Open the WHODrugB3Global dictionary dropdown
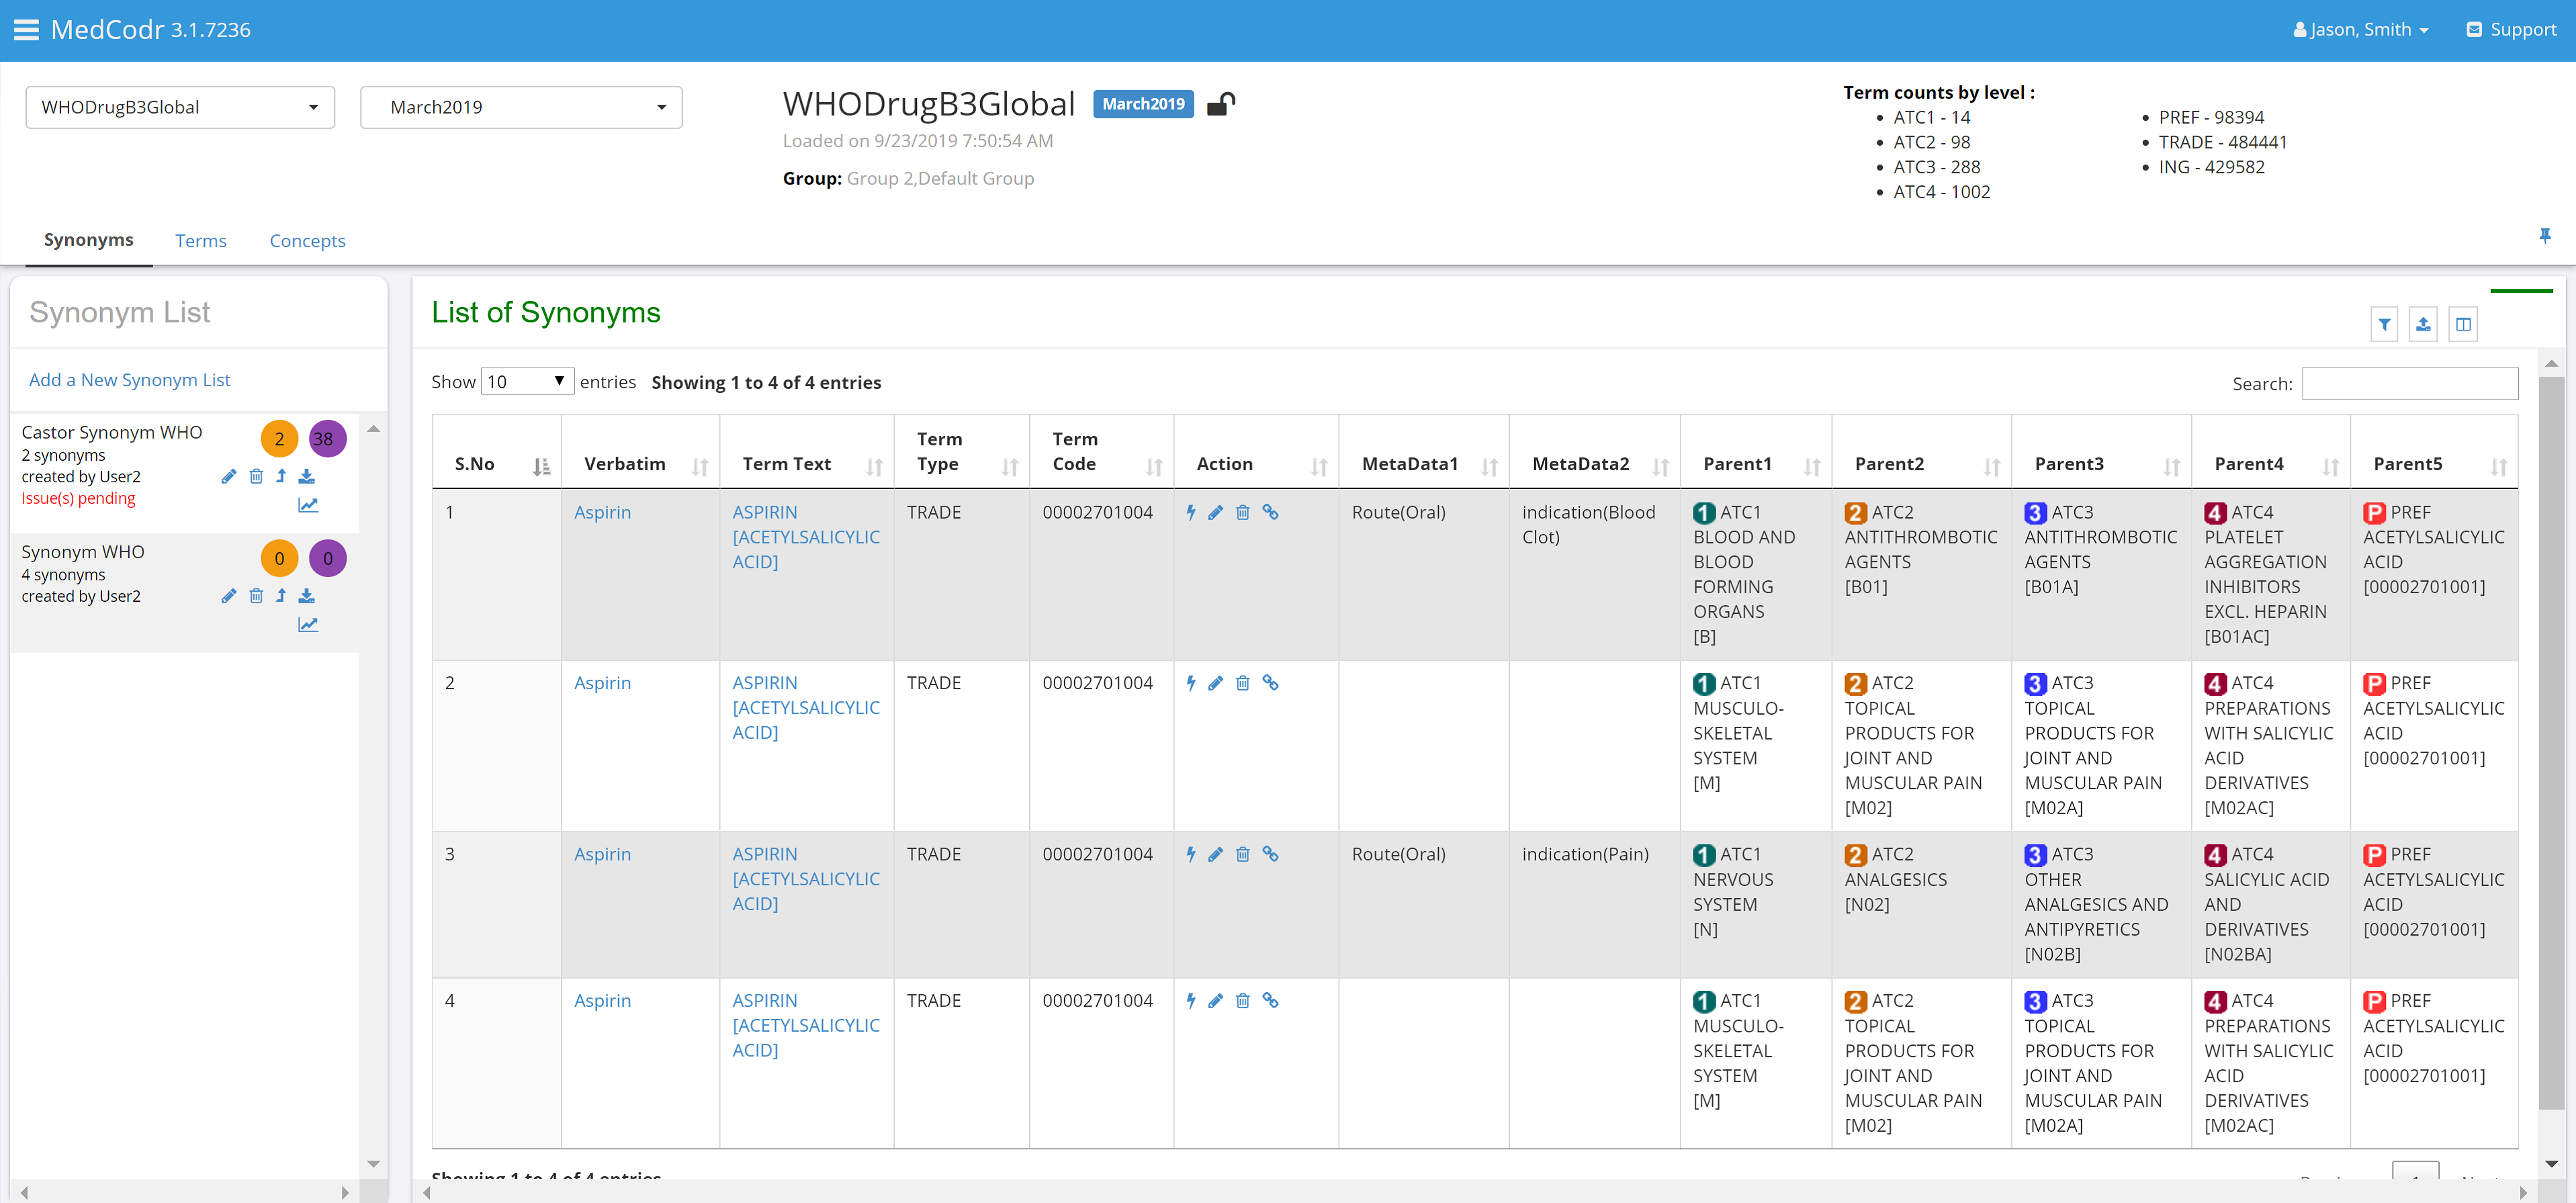Viewport: 2576px width, 1203px height. pyautogui.click(x=180, y=107)
